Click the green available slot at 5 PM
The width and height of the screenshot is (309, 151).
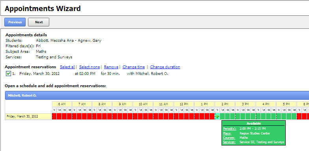coord(279,117)
